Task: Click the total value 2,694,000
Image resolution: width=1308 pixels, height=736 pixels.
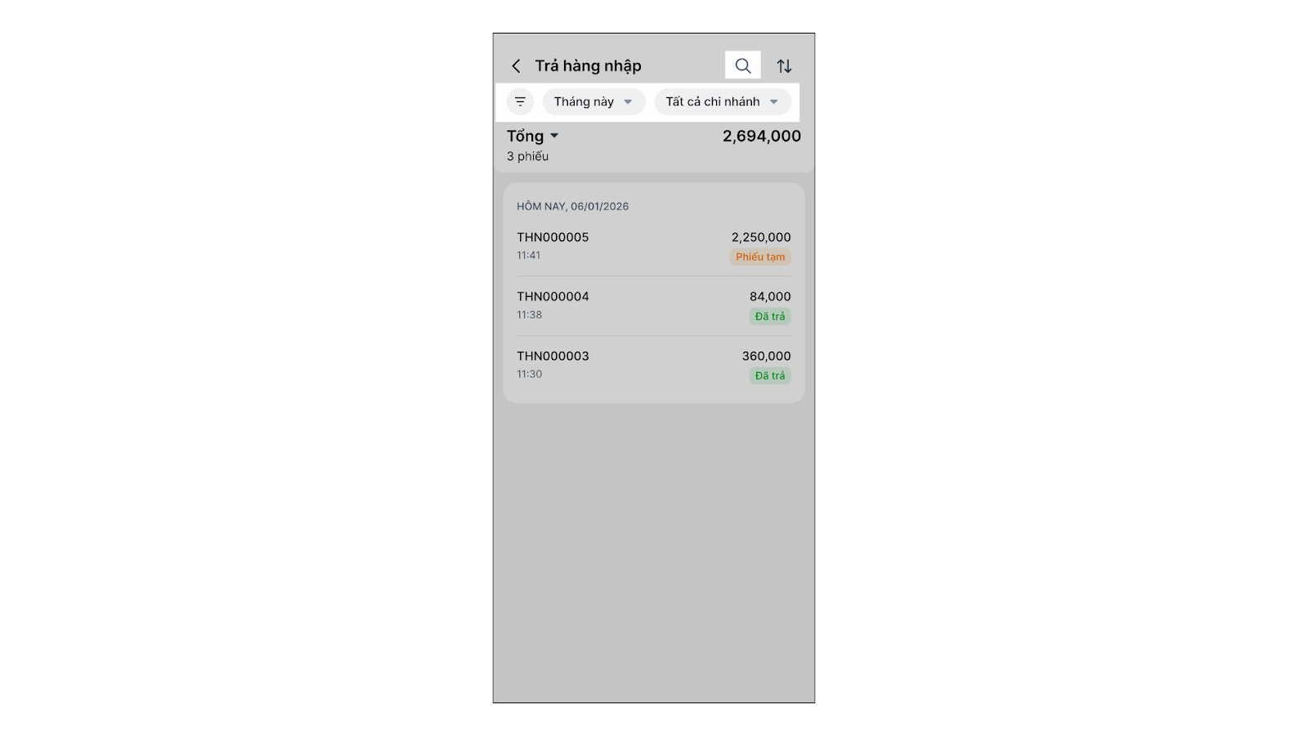Action: click(761, 137)
